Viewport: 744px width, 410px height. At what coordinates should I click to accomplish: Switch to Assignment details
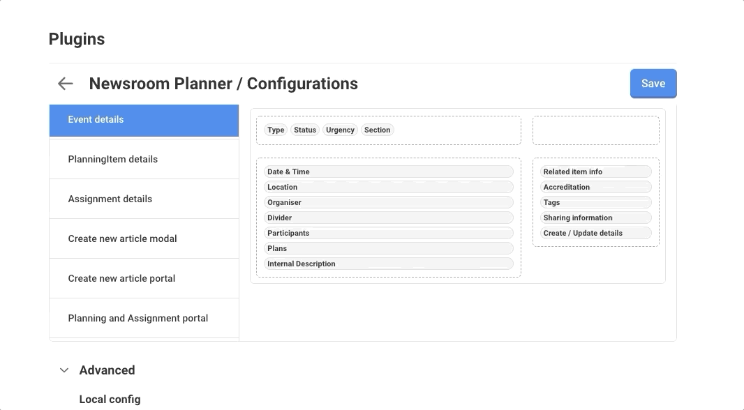point(144,199)
